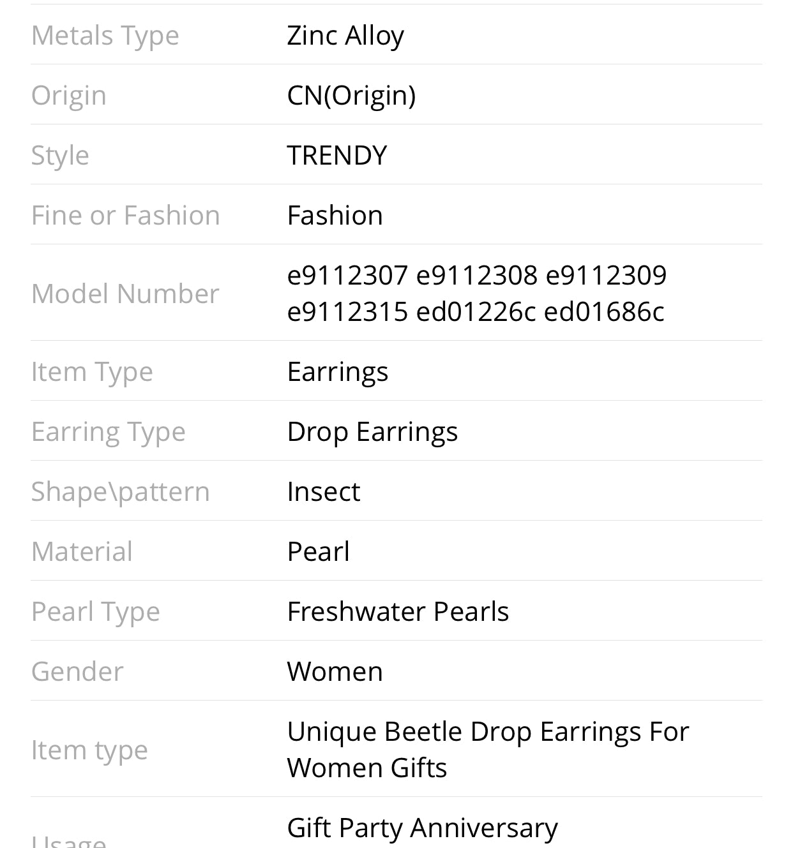
Task: Select the Freshwater Pearls value
Action: coord(398,611)
